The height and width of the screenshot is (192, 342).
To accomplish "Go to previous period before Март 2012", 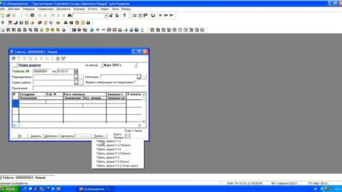I will pos(102,65).
